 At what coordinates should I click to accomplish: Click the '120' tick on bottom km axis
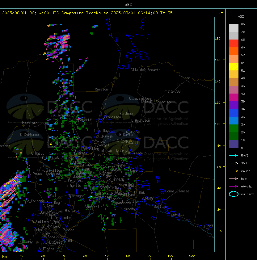(192, 256)
